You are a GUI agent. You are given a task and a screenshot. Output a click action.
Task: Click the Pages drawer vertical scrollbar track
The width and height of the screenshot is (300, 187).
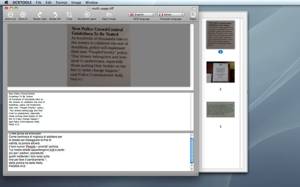pos(241,93)
